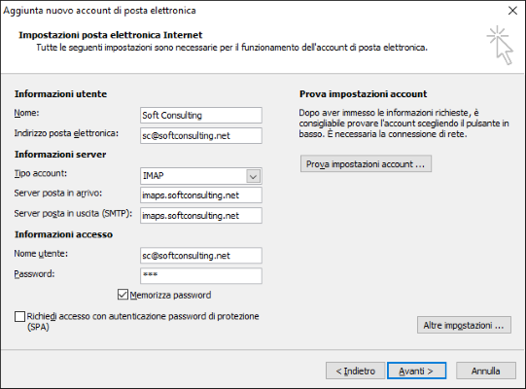Click the dialog title bar text
Screen dimensions: 526x389
click(99, 11)
